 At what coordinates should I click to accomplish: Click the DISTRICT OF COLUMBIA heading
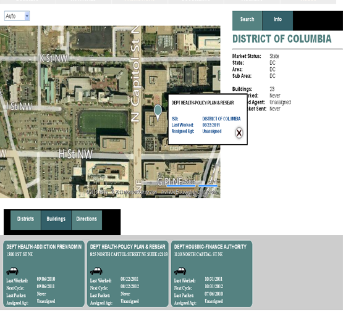[x=282, y=39]
